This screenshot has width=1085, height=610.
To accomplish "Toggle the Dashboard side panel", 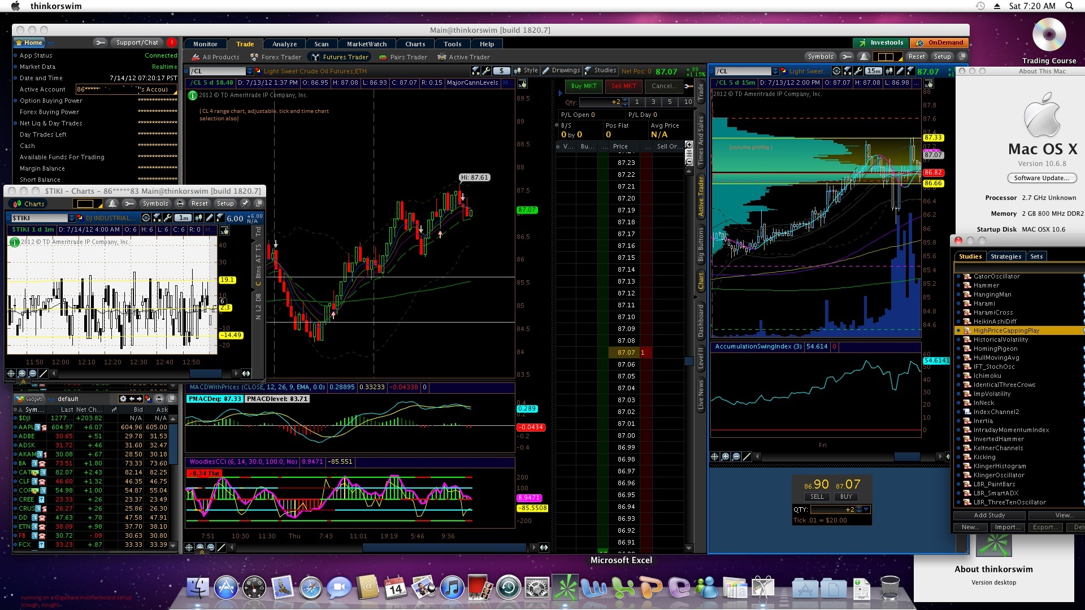I will tap(701, 321).
